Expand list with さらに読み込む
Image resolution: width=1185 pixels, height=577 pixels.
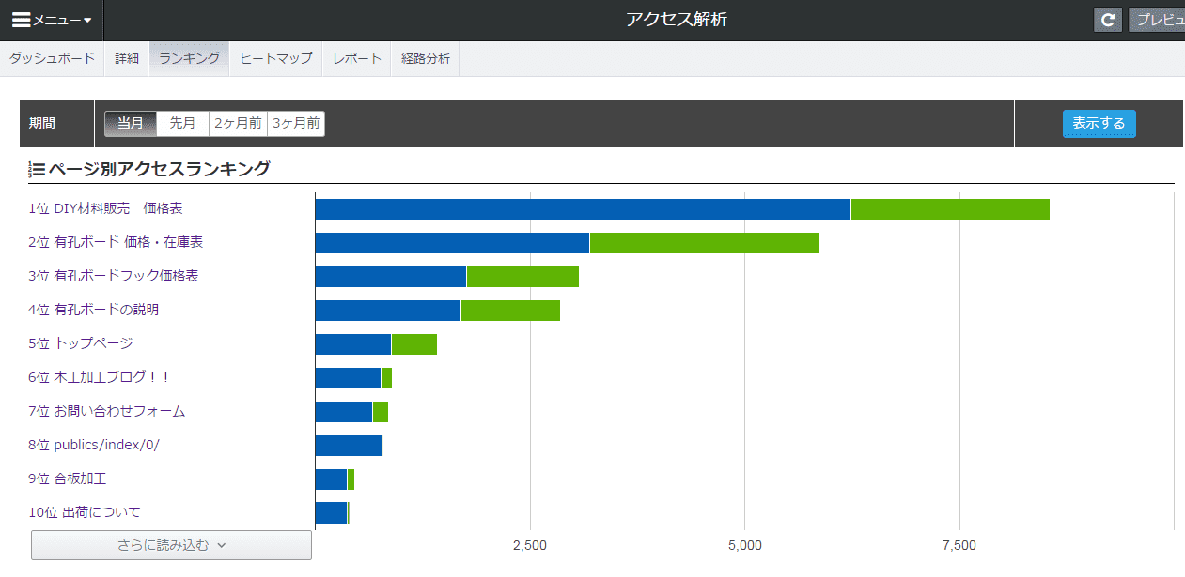[171, 544]
